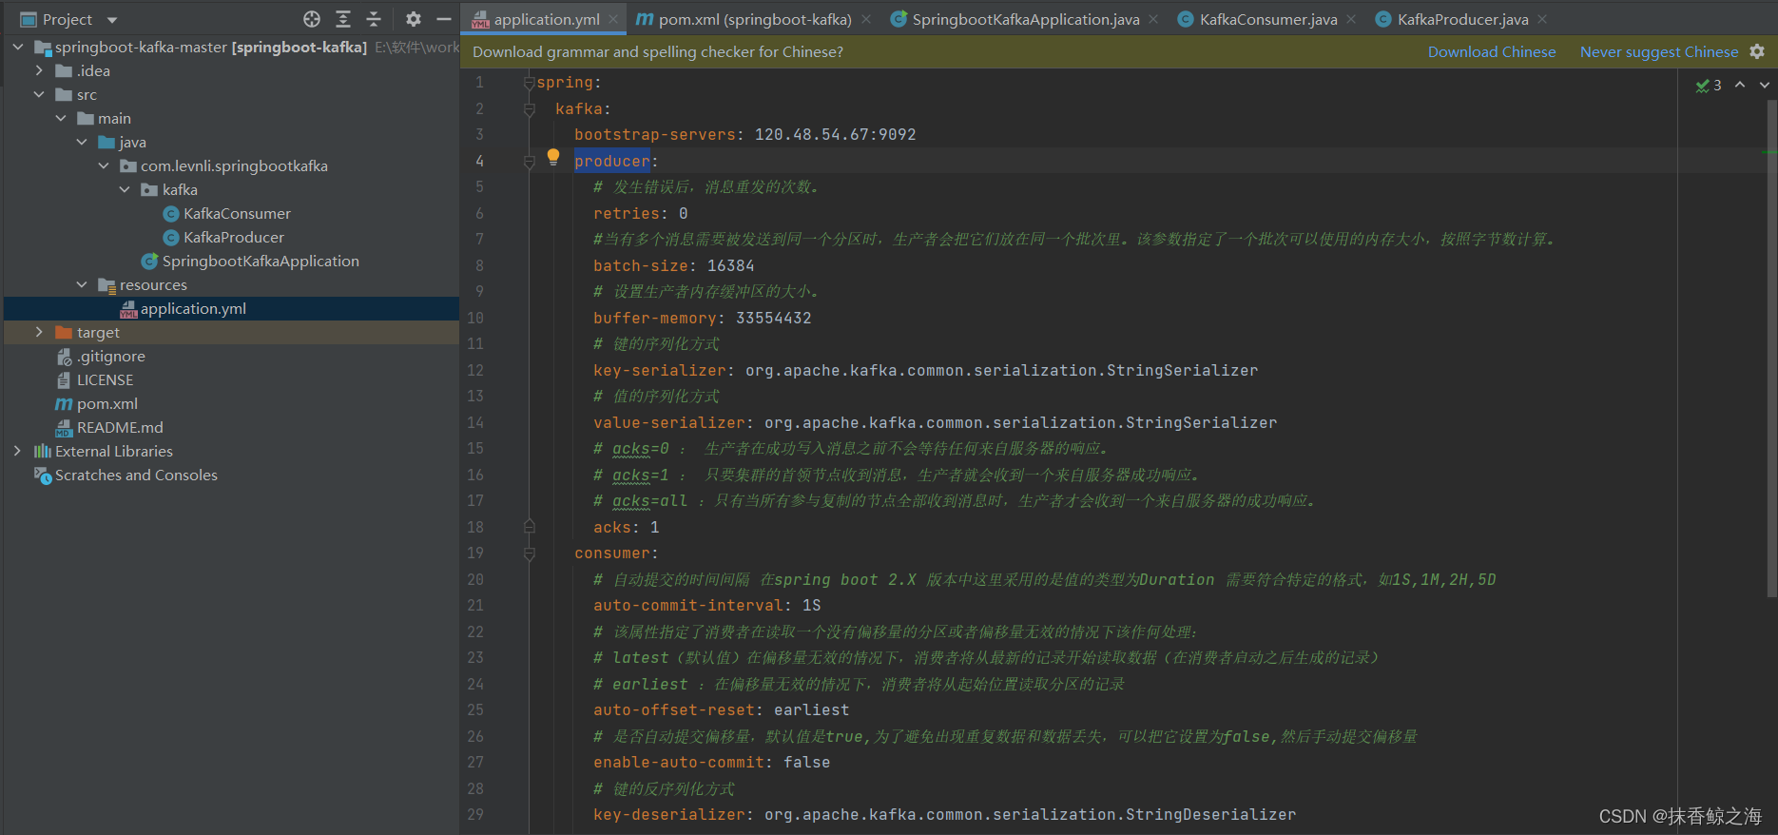Collapse the main folder

coord(61,118)
